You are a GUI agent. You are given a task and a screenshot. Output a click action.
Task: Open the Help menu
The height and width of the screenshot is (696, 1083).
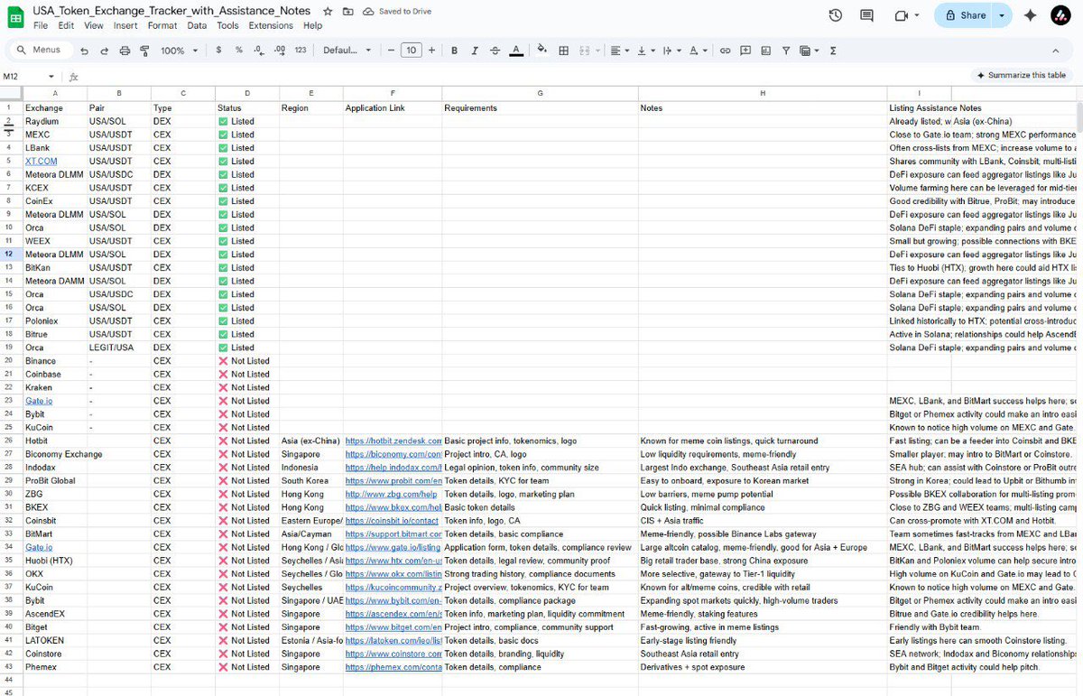(312, 26)
